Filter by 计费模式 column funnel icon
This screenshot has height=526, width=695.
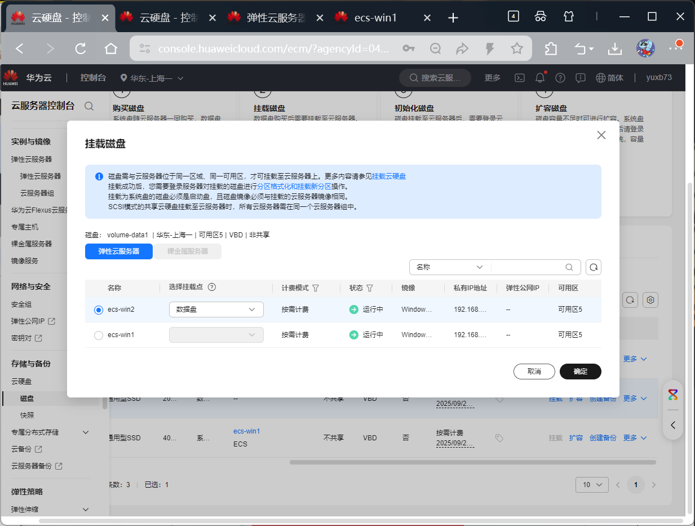[316, 288]
